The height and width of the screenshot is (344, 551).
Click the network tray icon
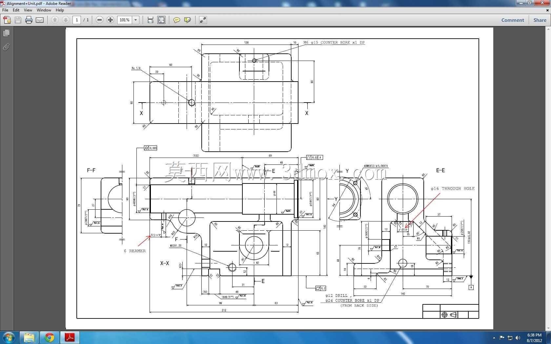pos(510,338)
